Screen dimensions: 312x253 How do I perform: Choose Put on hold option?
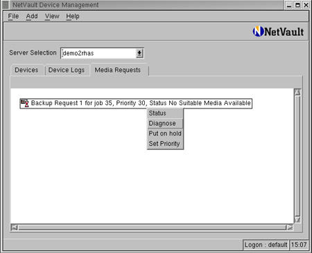pos(165,133)
